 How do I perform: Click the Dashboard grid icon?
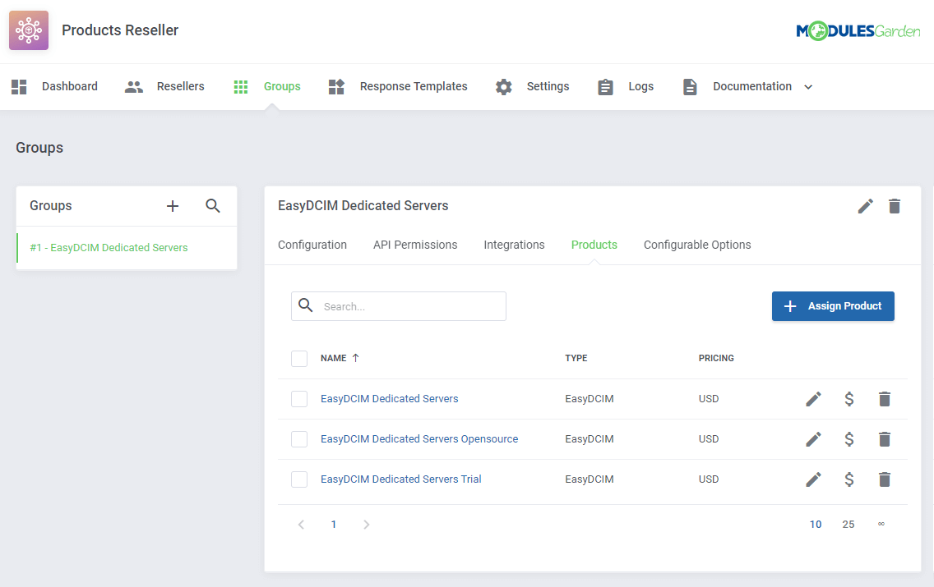[x=19, y=87]
